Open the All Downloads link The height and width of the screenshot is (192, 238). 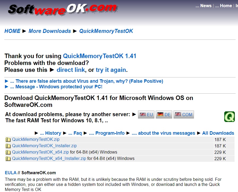tap(218, 133)
